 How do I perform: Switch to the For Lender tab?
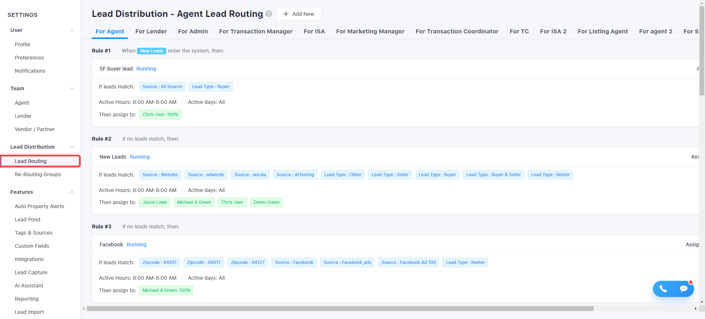click(x=151, y=32)
